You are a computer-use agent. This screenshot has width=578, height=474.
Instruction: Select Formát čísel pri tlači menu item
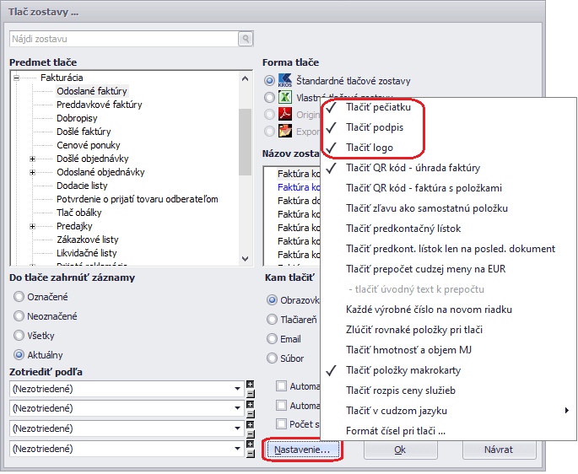pos(396,431)
